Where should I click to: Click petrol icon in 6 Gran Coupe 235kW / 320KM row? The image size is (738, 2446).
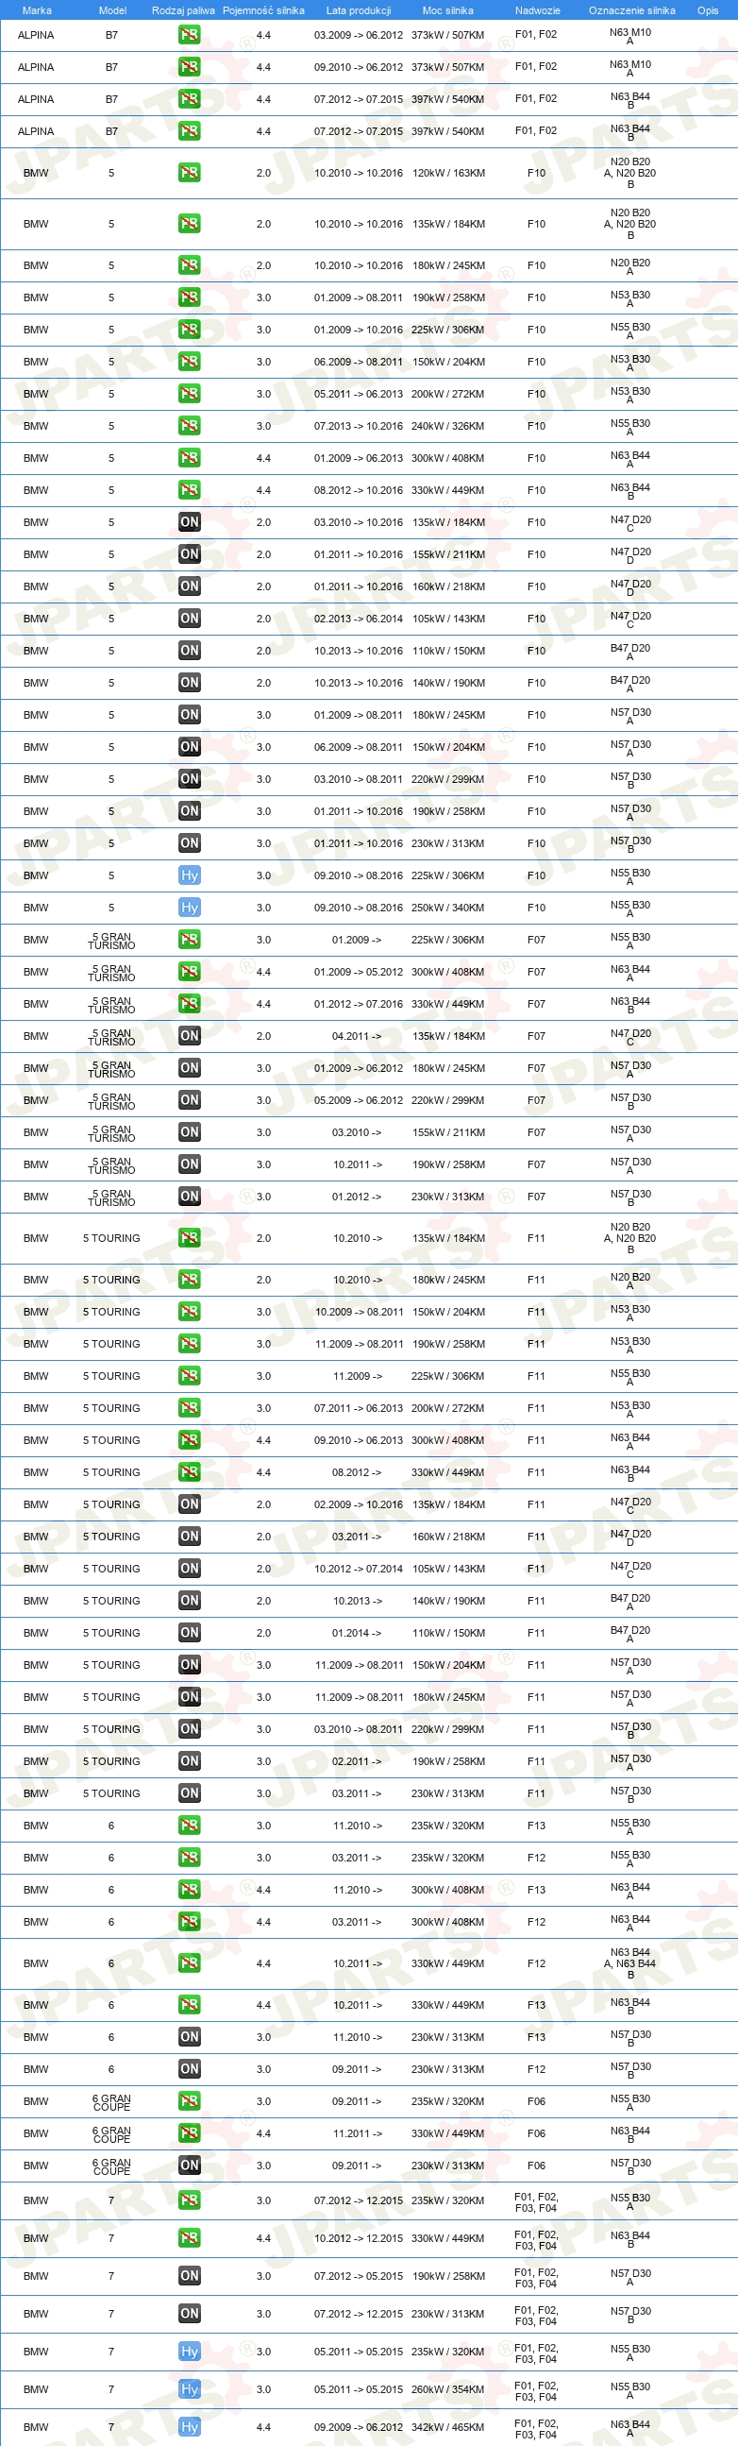click(x=190, y=2101)
